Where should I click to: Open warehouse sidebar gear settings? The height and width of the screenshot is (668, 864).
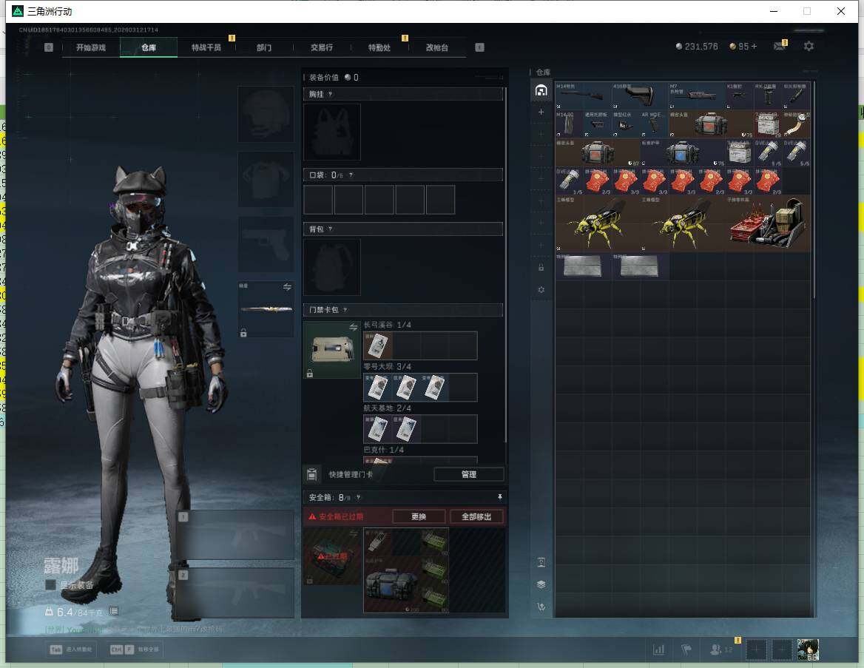click(x=541, y=289)
